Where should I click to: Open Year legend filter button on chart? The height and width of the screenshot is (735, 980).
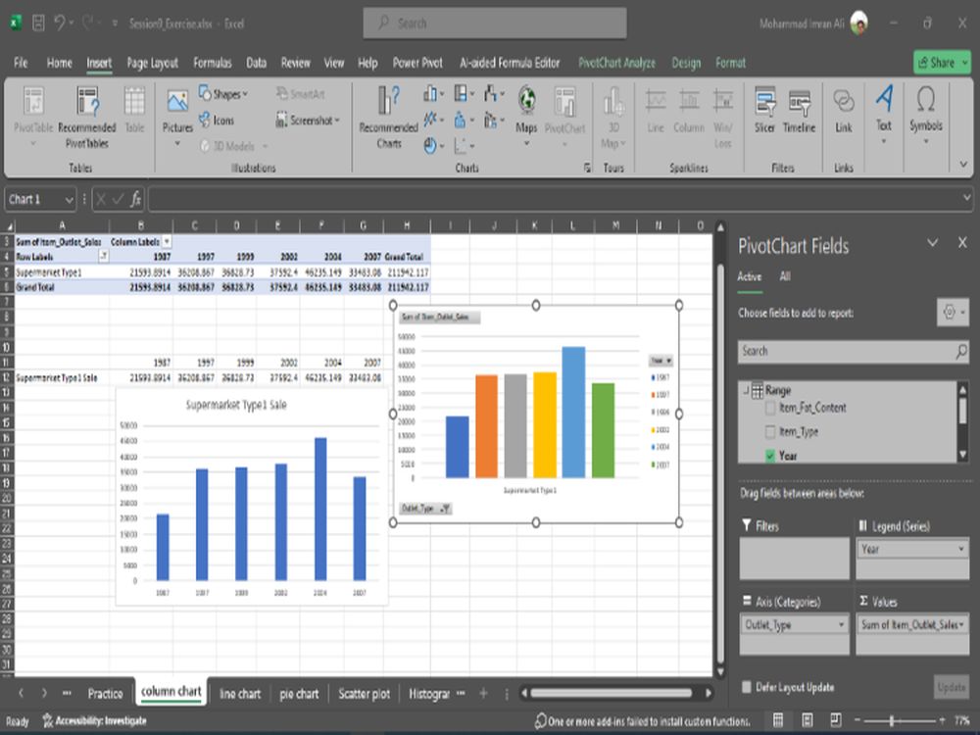click(x=661, y=361)
